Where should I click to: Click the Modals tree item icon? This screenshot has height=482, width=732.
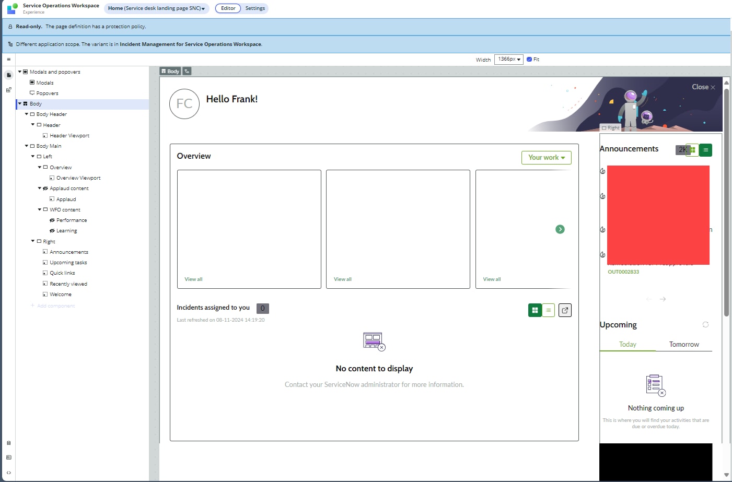pos(32,83)
